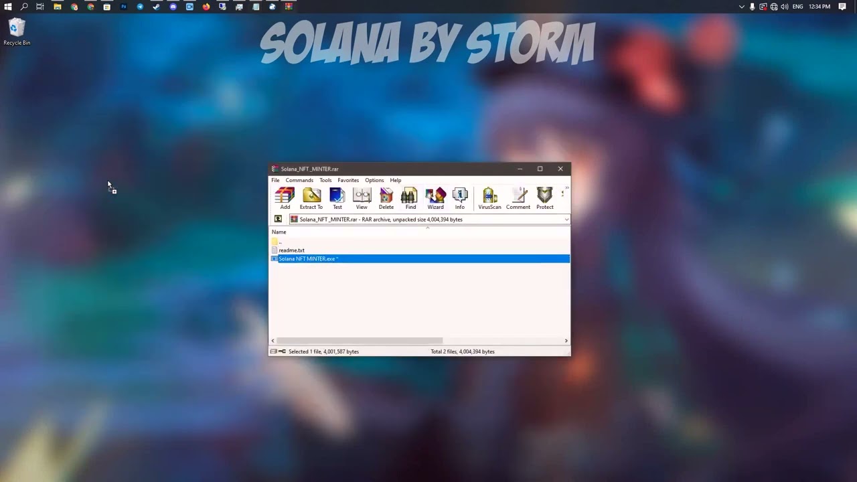Open the Comment tool
The width and height of the screenshot is (857, 482).
pyautogui.click(x=518, y=198)
